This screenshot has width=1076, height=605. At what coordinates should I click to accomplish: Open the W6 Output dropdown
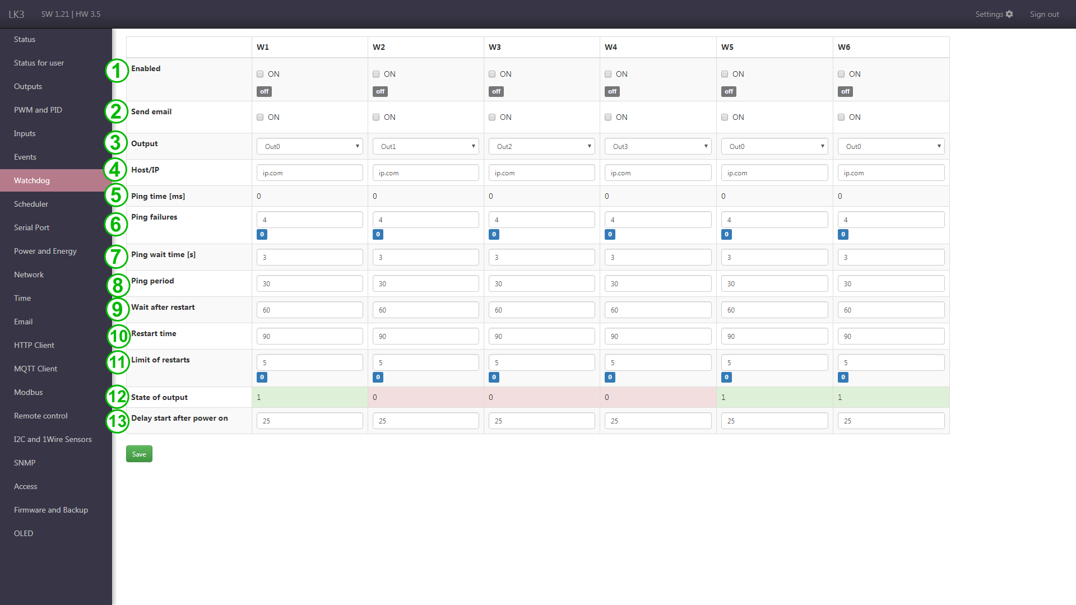[x=891, y=146]
